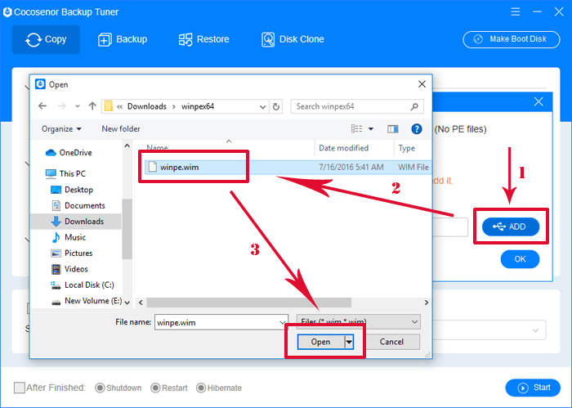Click the search magnifier icon
572x408 pixels.
click(x=414, y=106)
